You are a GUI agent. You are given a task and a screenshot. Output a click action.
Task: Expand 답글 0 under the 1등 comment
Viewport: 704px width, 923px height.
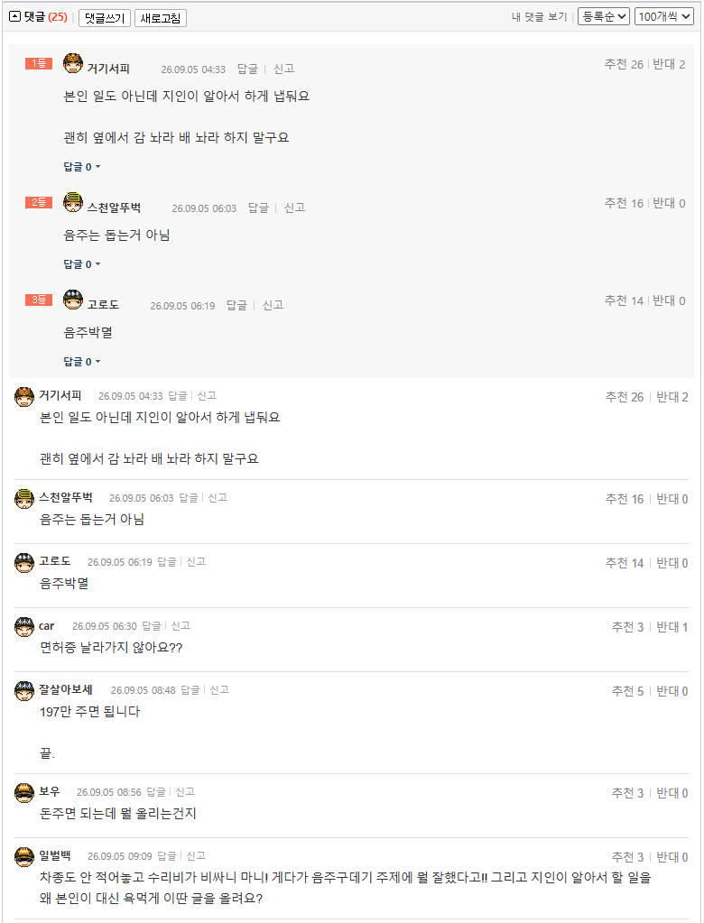pos(82,167)
